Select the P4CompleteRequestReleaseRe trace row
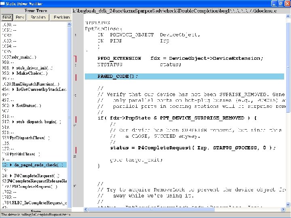Viewport: 291px width, 218px height. point(34,181)
